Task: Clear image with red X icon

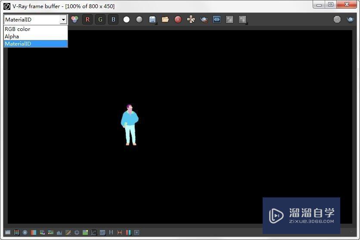Action: click(x=178, y=19)
